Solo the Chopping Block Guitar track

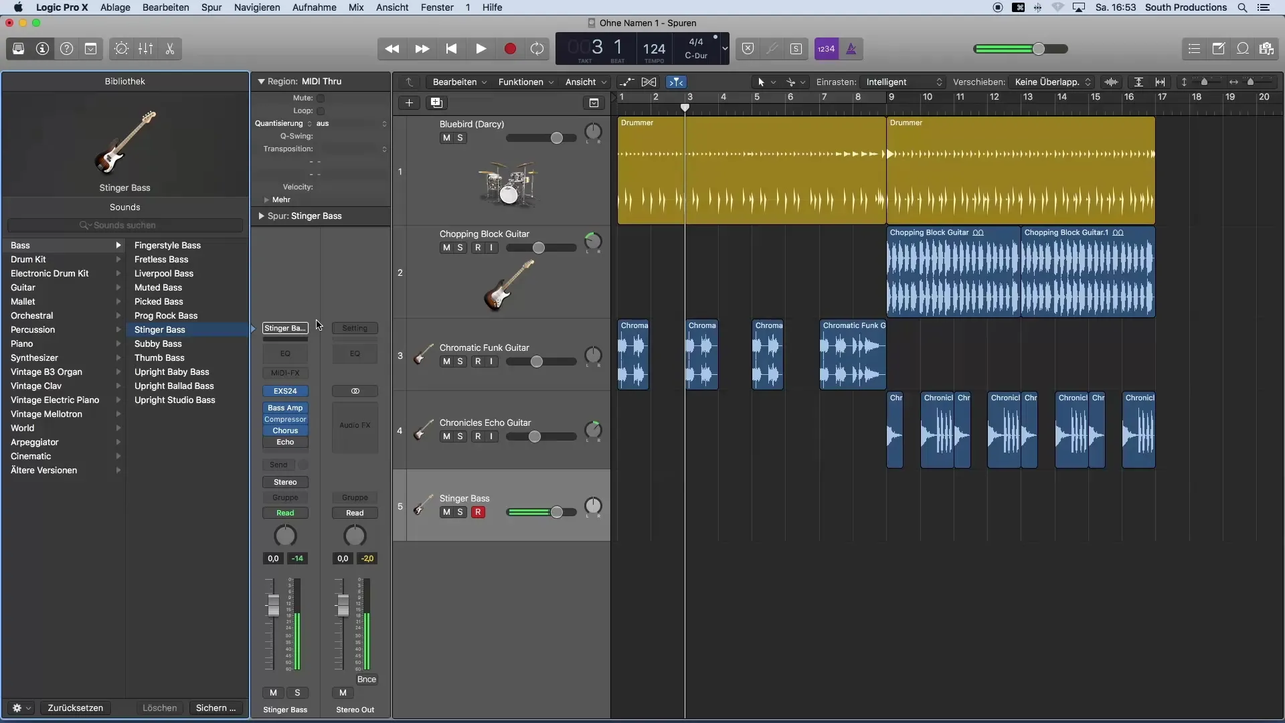(x=460, y=248)
